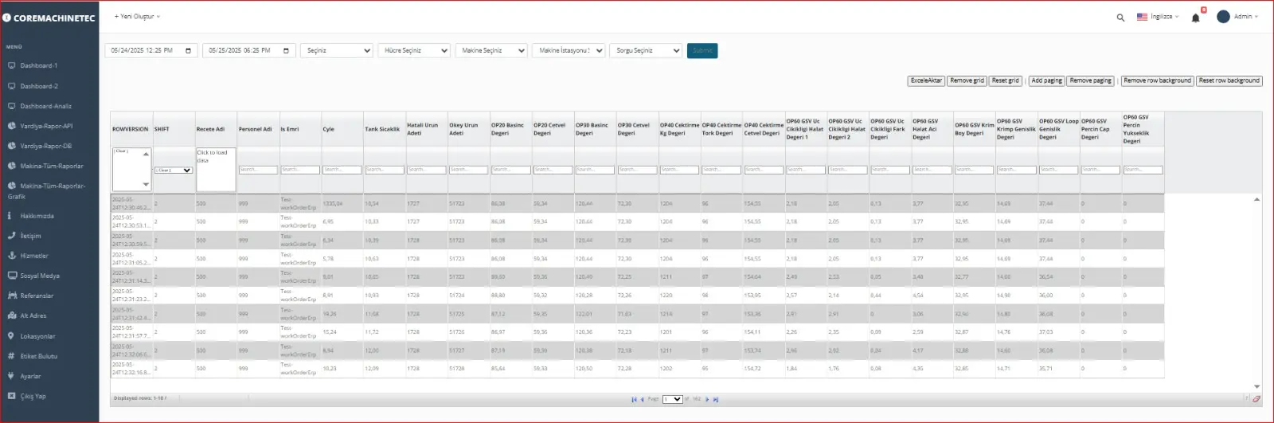
Task: Select Lokasyonlar from sidebar
Action: [37, 336]
